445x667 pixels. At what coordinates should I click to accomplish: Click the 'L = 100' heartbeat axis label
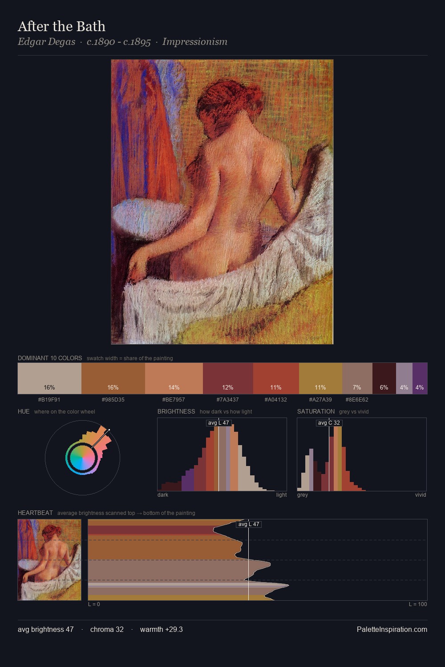pos(418,604)
